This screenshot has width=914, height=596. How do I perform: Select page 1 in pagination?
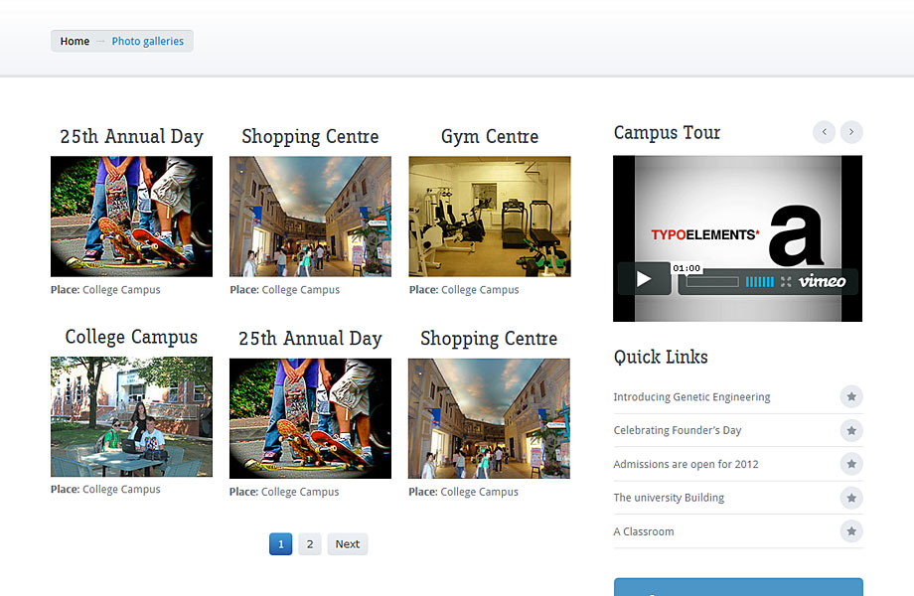pyautogui.click(x=280, y=544)
